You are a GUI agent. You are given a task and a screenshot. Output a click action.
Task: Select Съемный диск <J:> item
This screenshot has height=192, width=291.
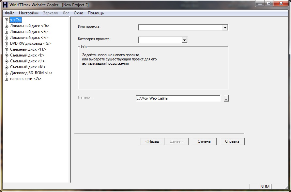tap(27, 61)
